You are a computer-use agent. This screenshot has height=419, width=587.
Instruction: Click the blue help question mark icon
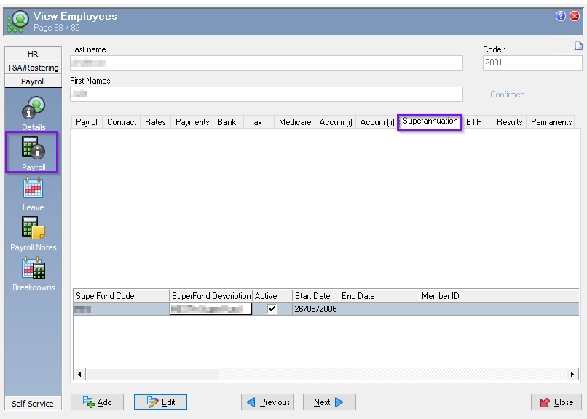(561, 16)
